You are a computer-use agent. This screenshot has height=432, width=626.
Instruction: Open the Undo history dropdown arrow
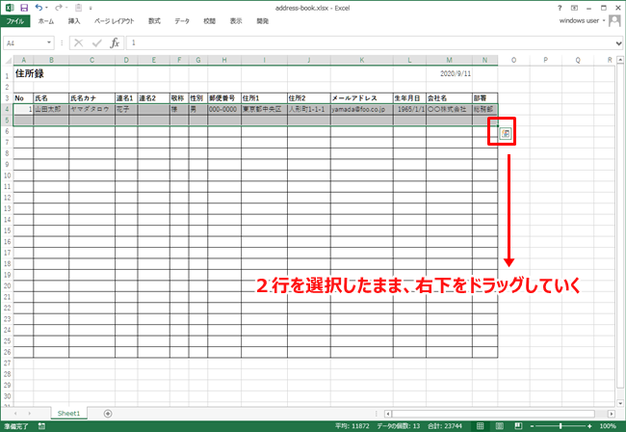click(47, 8)
